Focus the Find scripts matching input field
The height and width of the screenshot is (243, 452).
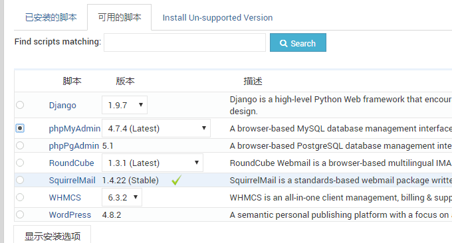(185, 42)
